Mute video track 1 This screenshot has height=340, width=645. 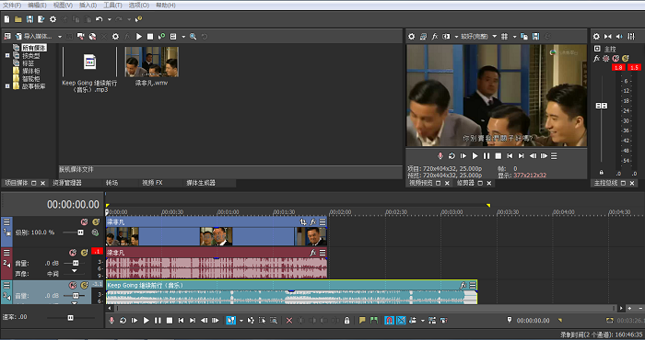84,221
